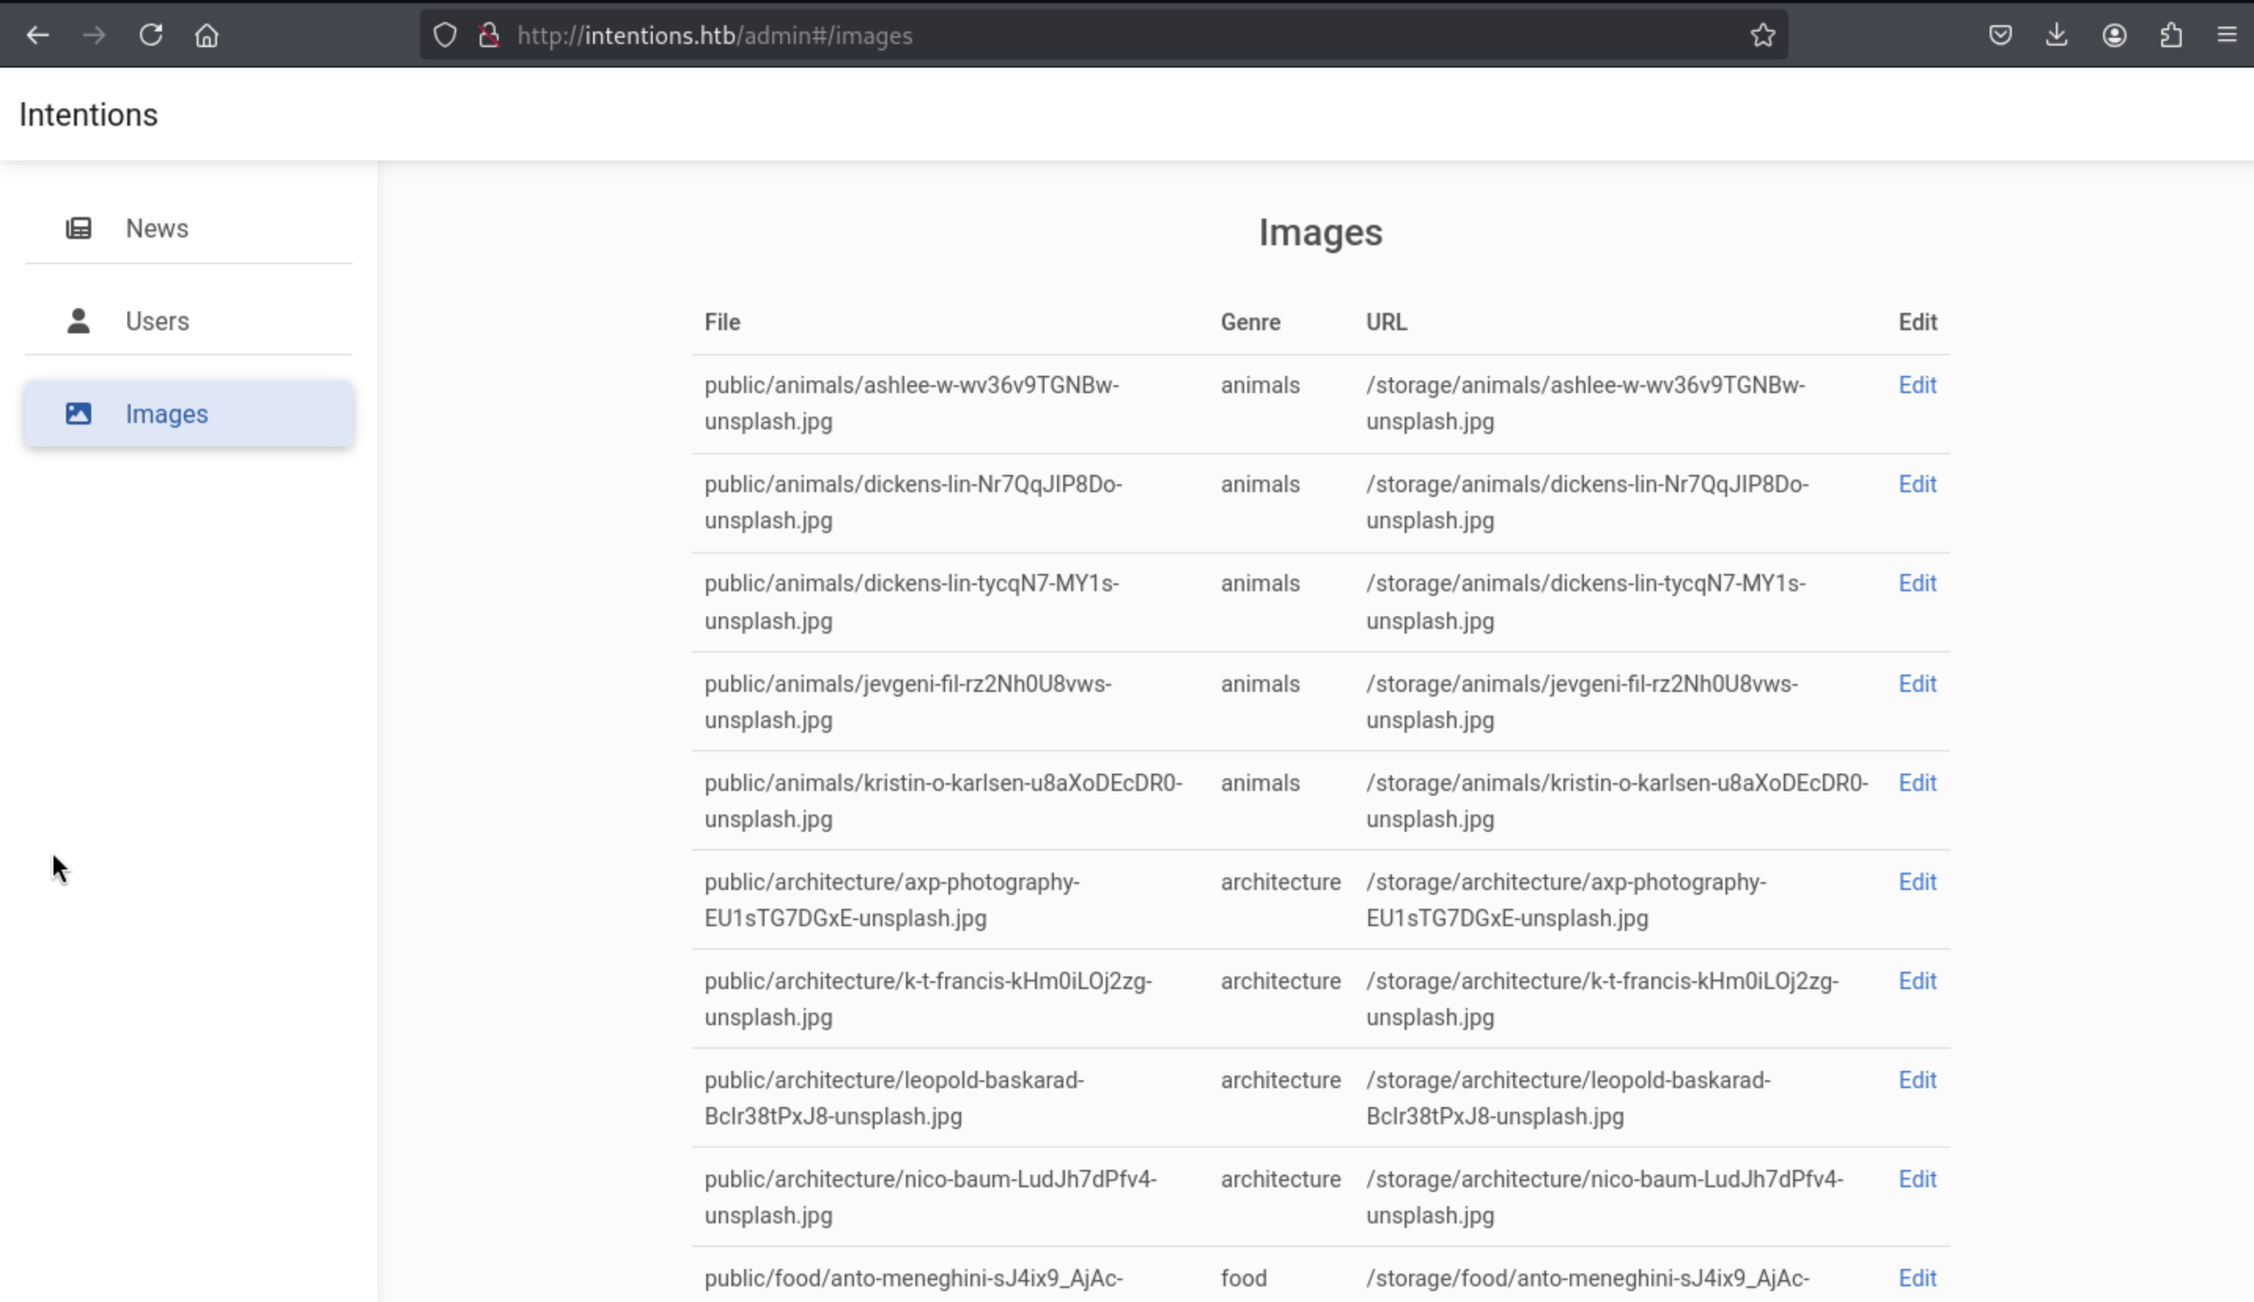The height and width of the screenshot is (1302, 2254).
Task: Edit the ashlee-w-wv36v9TGNBw image
Action: coord(1917,385)
